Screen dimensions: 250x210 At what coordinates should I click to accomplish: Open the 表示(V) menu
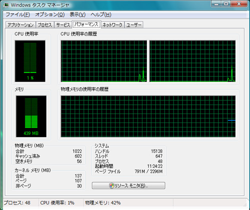tap(77, 14)
